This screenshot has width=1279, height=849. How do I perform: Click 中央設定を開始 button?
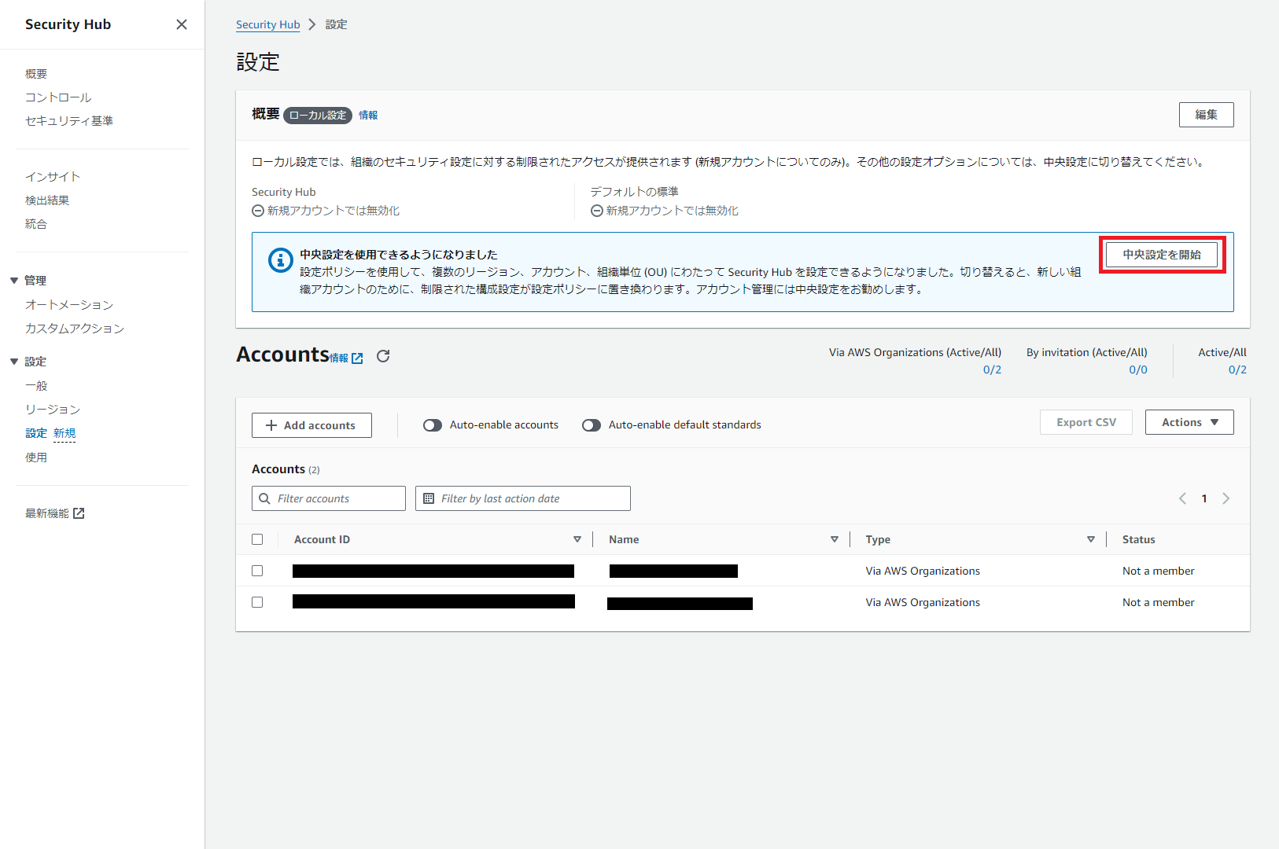(x=1162, y=255)
